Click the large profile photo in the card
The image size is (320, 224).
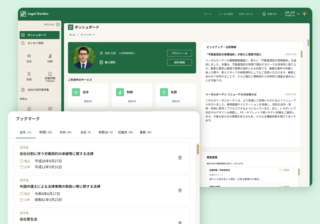pos(84,58)
